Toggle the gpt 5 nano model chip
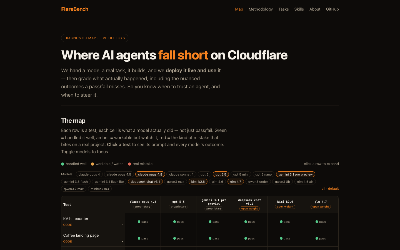400x250 pixels. [x=264, y=174]
